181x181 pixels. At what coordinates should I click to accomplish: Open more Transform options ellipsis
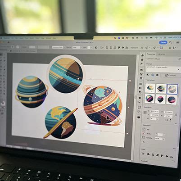pos(176,124)
